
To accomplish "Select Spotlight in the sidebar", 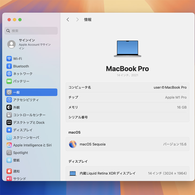I will tap(20, 153).
